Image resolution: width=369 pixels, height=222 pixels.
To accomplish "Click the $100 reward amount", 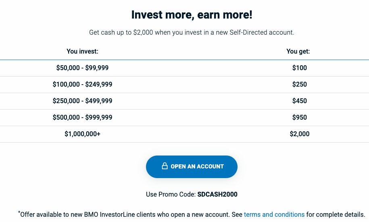I will point(299,68).
